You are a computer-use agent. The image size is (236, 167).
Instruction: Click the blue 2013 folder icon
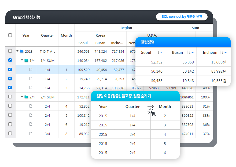click(x=22, y=51)
